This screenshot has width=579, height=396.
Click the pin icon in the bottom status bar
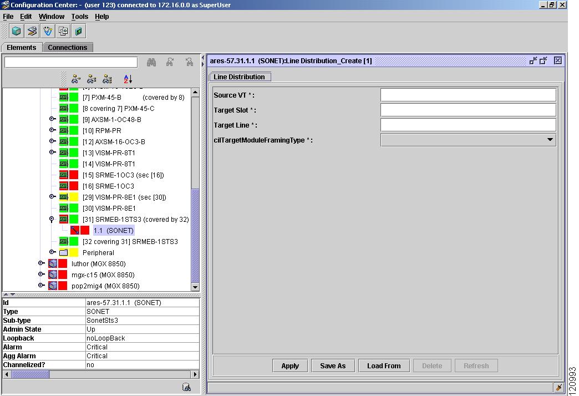558,388
